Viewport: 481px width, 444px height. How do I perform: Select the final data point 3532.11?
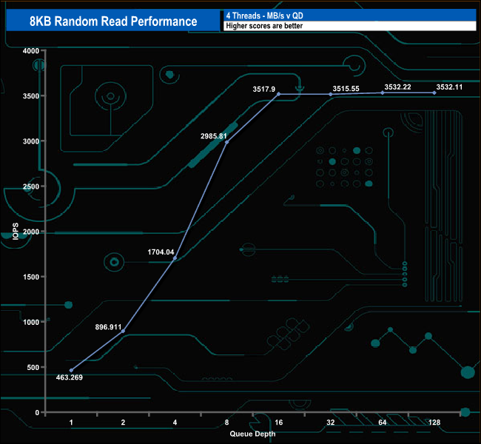coord(434,92)
